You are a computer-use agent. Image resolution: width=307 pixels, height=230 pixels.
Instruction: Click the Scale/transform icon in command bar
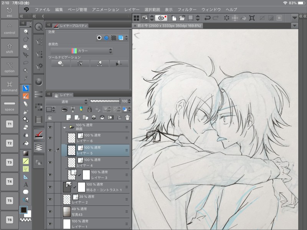click(x=252, y=18)
